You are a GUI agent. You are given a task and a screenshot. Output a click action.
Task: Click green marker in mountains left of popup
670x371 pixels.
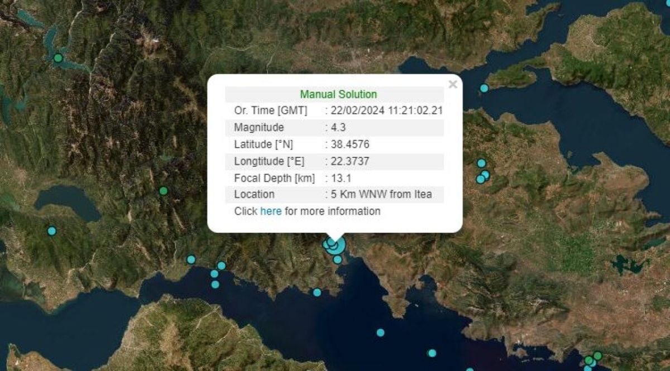point(163,191)
